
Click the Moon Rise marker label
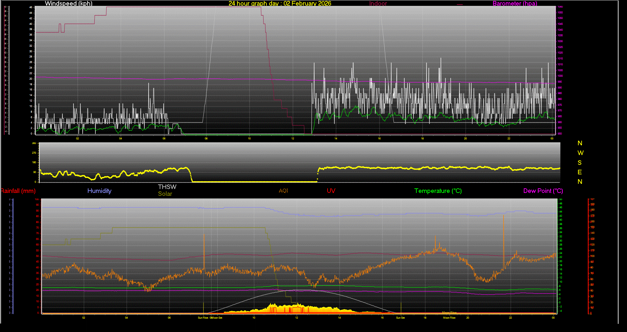(x=449, y=317)
